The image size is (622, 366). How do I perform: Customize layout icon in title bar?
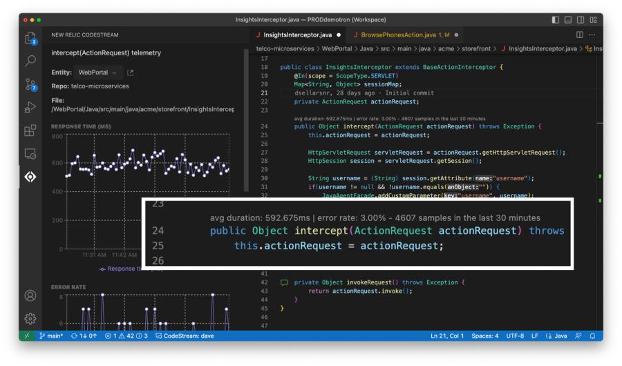(594, 20)
